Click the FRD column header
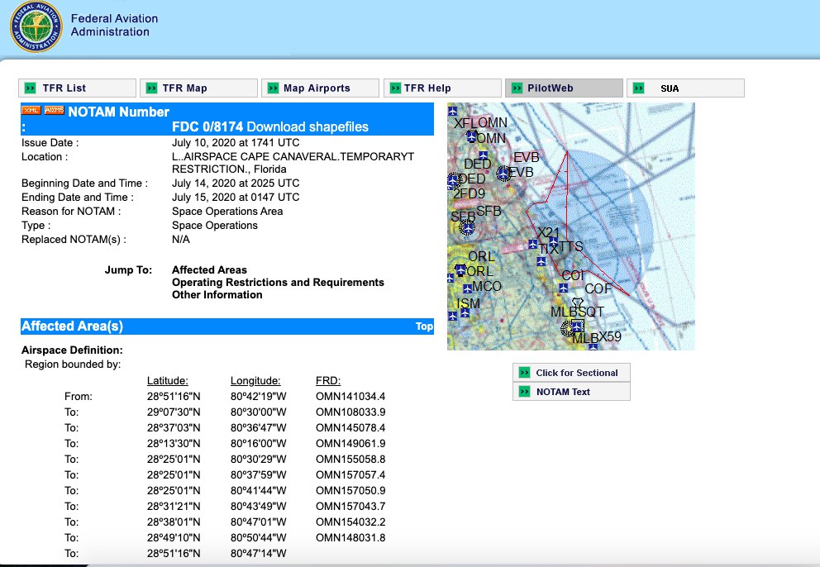Screen dimensions: 820x567 click(328, 381)
